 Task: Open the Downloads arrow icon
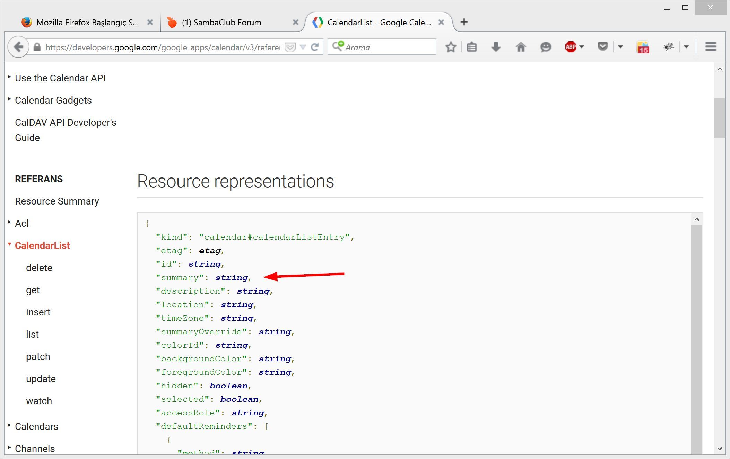coord(496,47)
